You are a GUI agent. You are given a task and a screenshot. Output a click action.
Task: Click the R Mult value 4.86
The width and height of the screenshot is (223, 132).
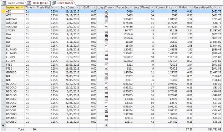click(x=190, y=72)
